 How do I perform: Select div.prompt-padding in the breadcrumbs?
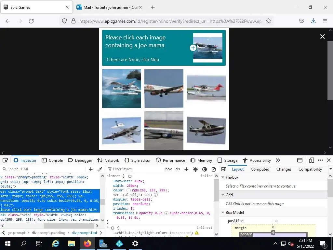click(x=48, y=233)
